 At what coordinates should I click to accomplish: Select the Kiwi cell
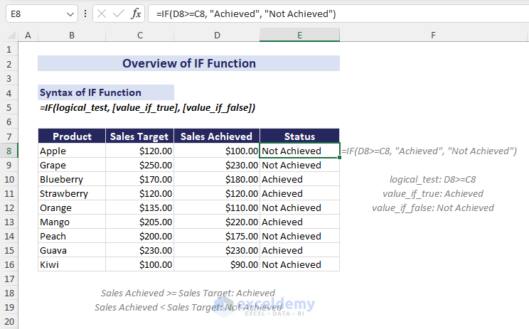coord(72,264)
